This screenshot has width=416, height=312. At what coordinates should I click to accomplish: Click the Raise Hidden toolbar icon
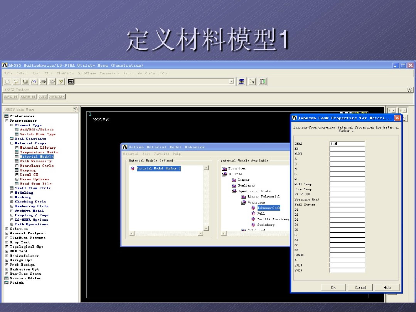coord(241,82)
